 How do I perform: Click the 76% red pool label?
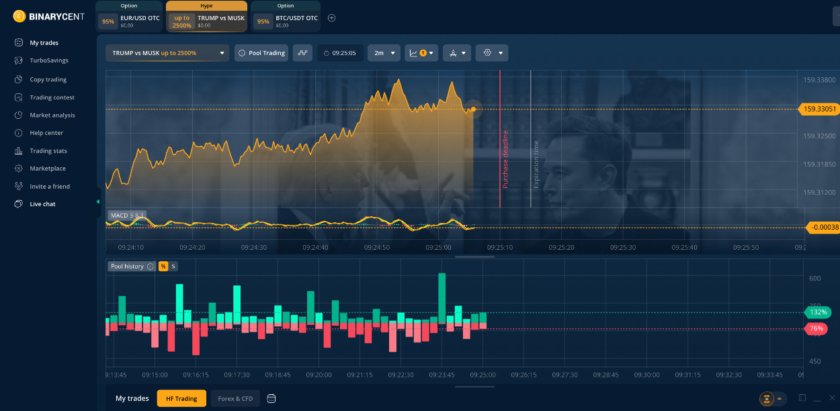816,328
